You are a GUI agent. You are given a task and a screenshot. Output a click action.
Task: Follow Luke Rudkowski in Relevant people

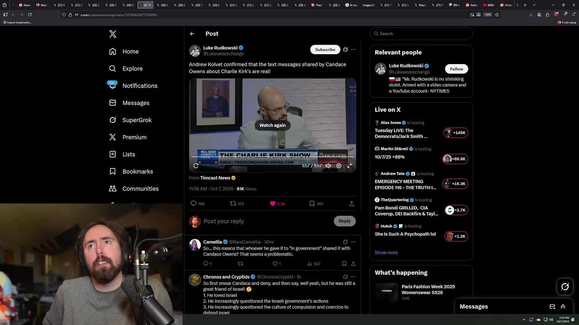pyautogui.click(x=456, y=69)
